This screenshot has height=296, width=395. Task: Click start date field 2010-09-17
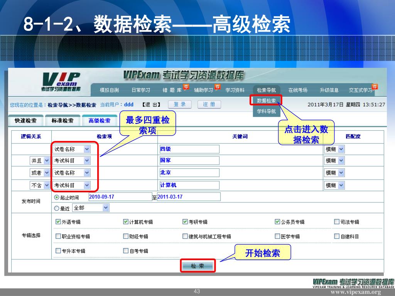[x=120, y=197]
